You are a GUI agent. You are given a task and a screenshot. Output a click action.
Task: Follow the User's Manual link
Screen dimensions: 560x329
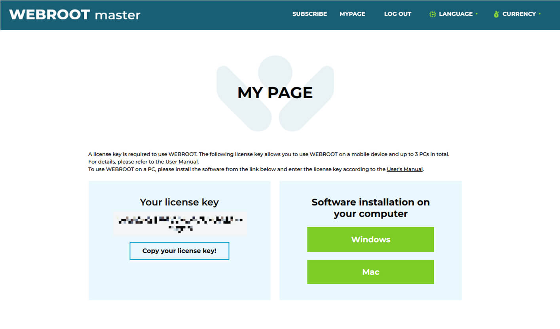tap(404, 169)
